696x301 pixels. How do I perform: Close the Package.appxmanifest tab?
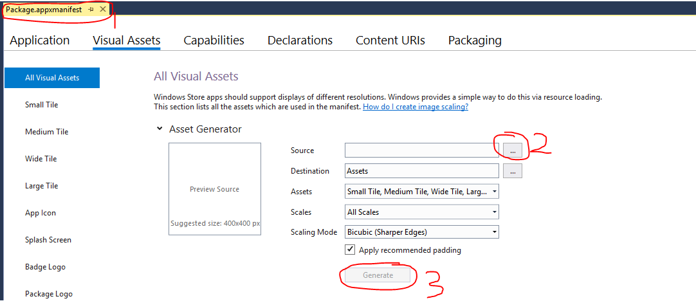[102, 10]
